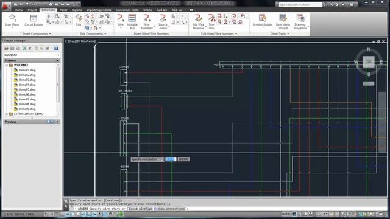
Task: Expand the Edit Wires/Wire Numbers panel
Action: click(x=219, y=34)
